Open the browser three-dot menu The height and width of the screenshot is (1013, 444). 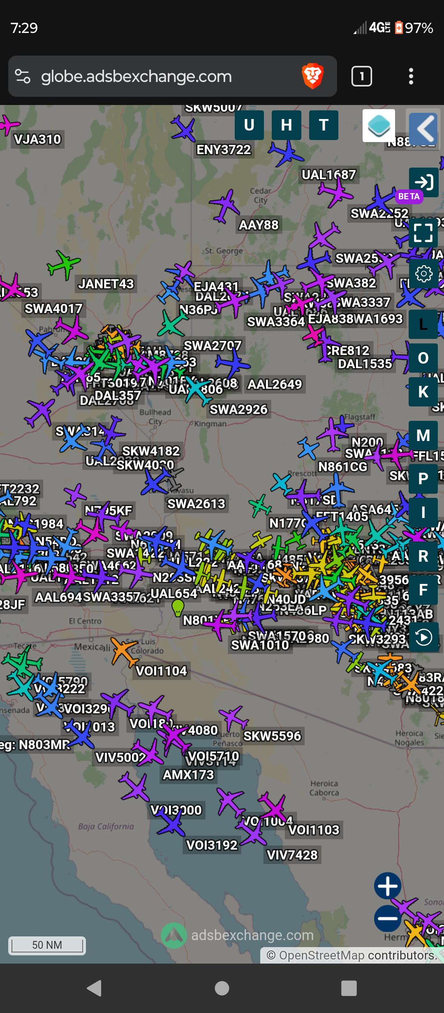coord(411,76)
